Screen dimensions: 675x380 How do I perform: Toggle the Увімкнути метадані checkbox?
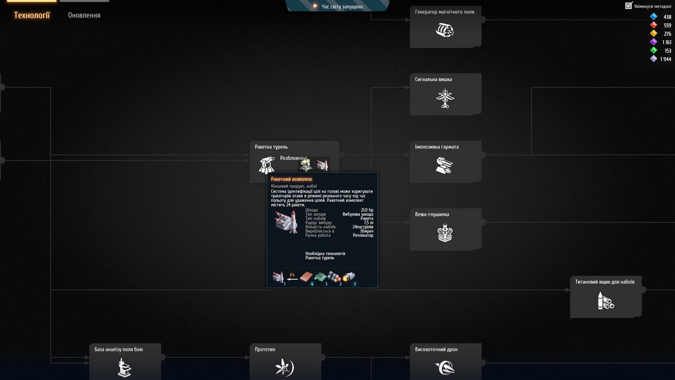[x=629, y=6]
